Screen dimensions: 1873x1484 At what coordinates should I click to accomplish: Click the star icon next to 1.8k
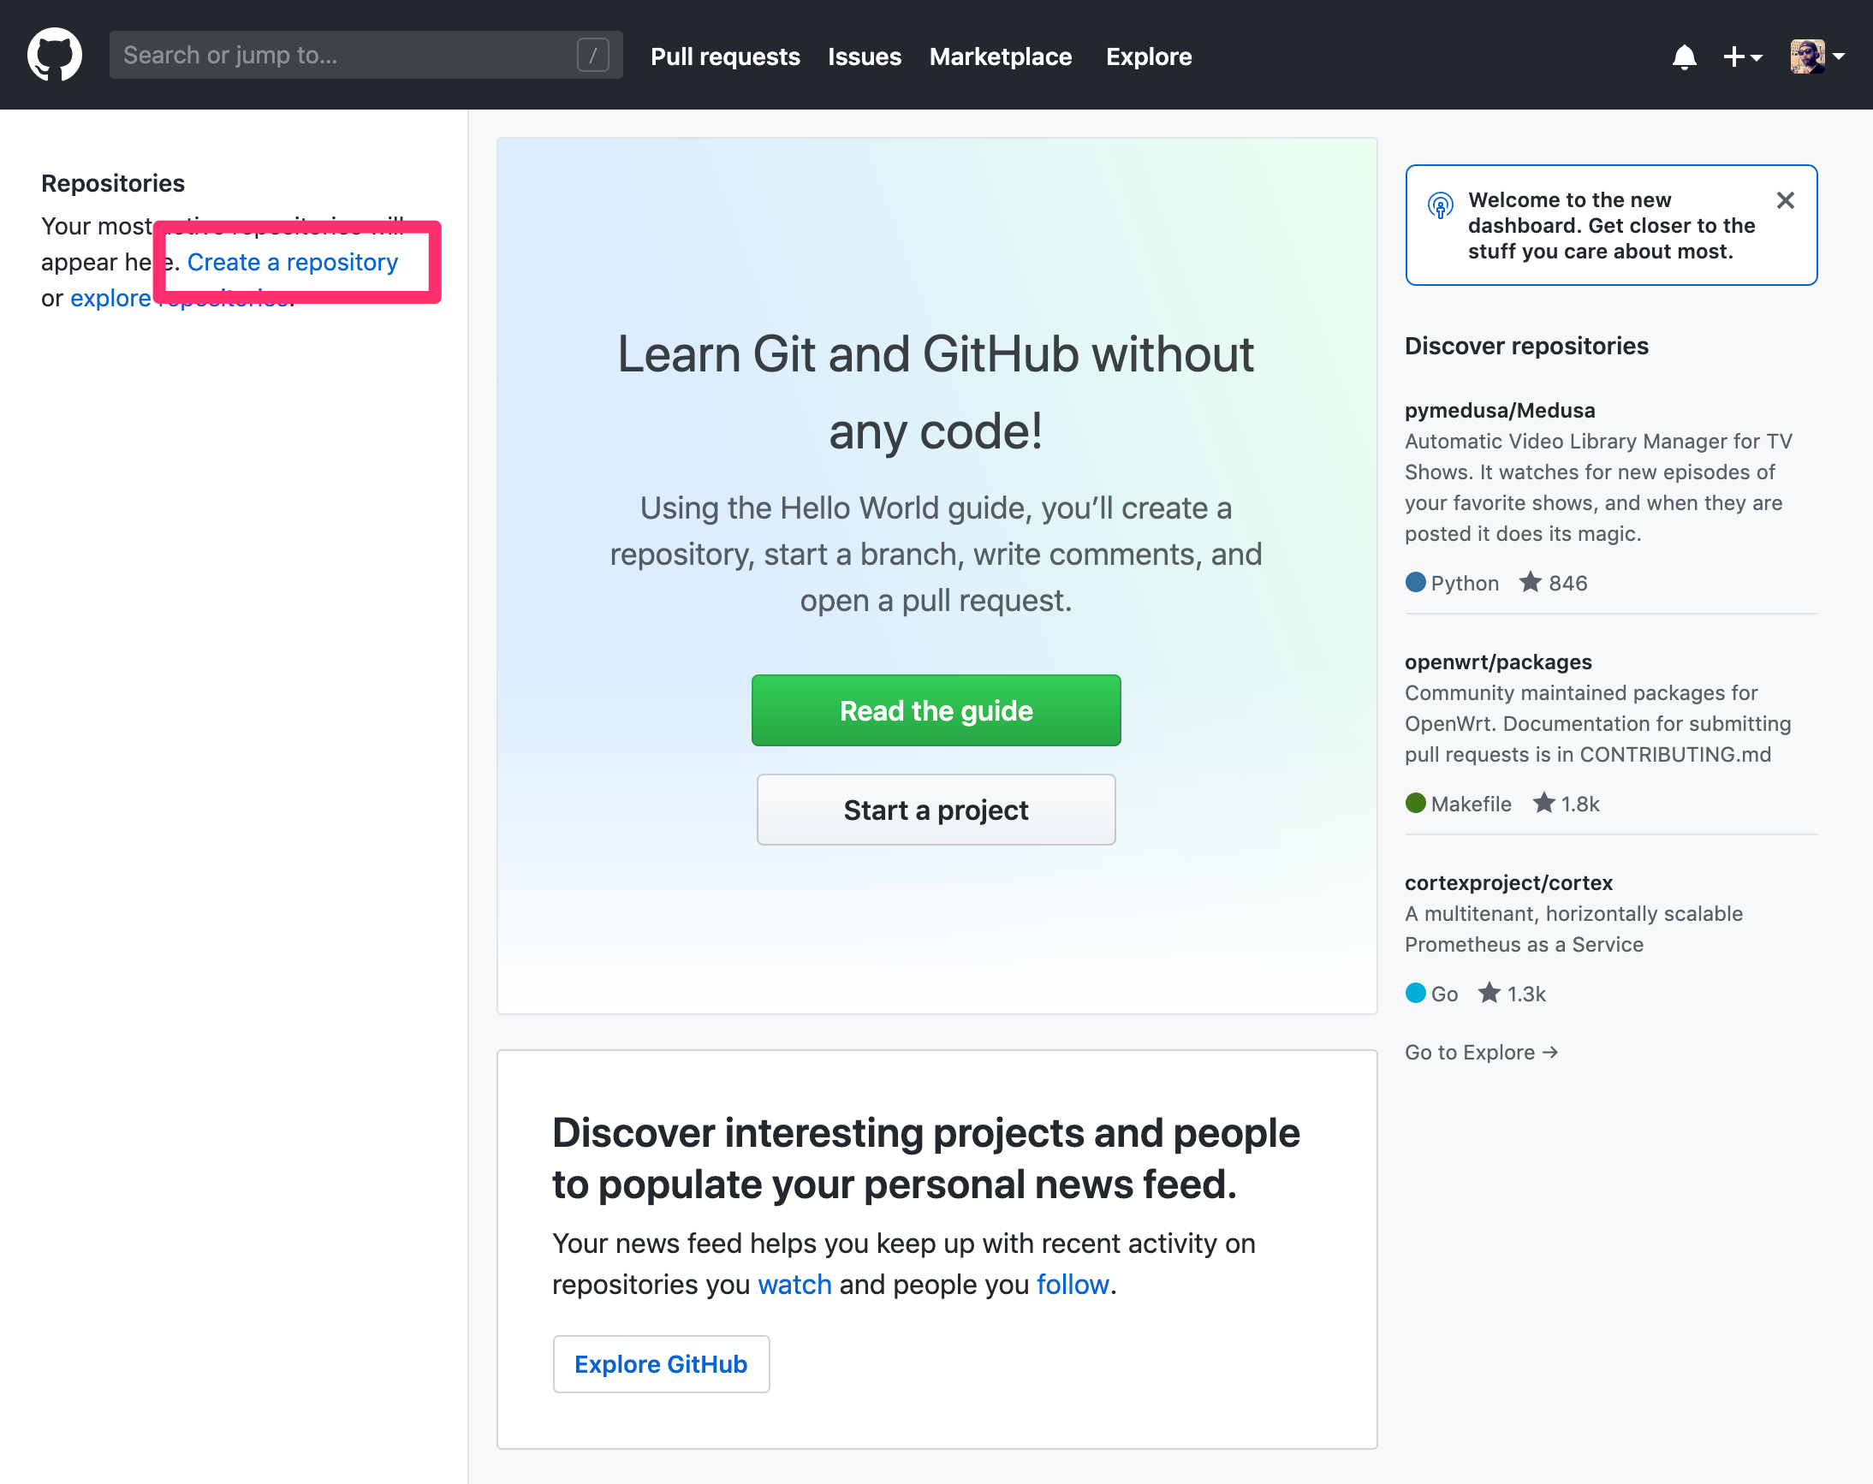[x=1543, y=803]
